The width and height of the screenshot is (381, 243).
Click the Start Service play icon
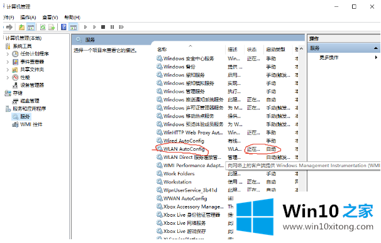click(86, 27)
